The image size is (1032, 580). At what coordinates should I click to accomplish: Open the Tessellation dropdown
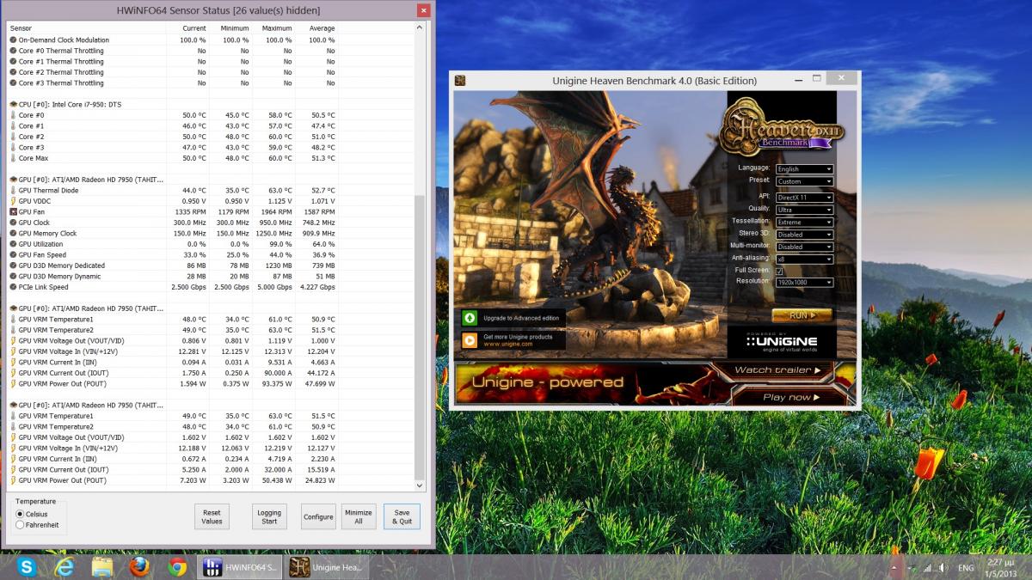point(804,222)
